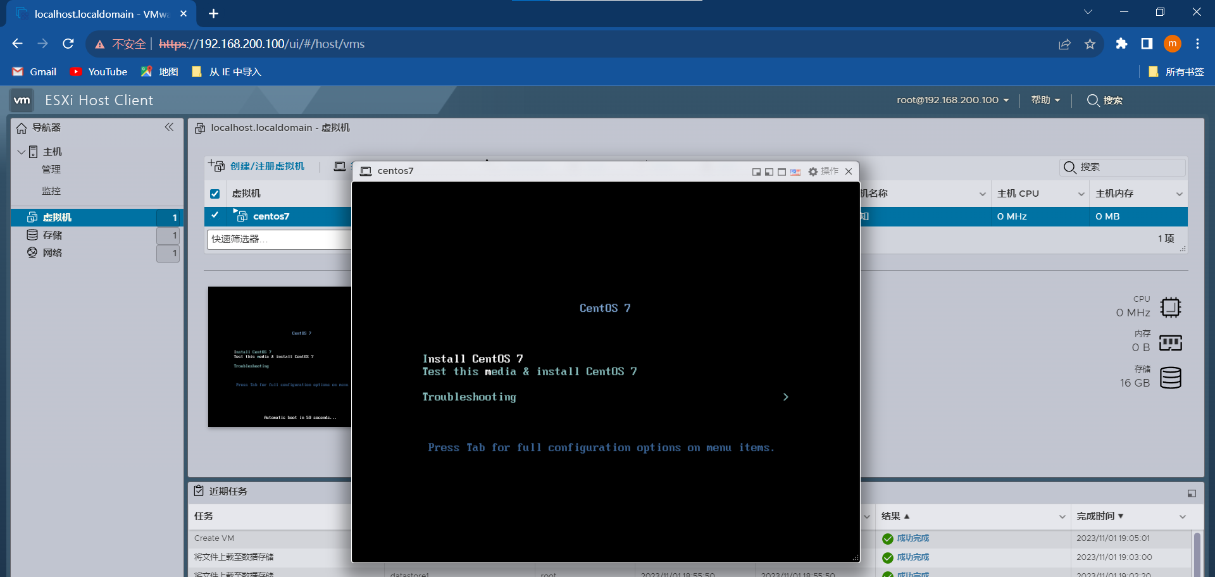Open 结果 column dropdown arrow
The image size is (1215, 577).
click(1062, 517)
